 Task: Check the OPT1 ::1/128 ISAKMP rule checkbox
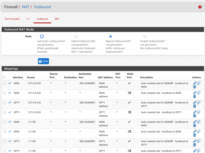pyautogui.click(x=5, y=141)
